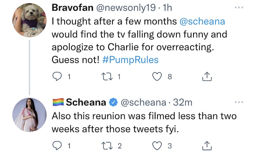Viewport: 257px width, 154px height.
Task: Like Bravofan's tweet with heart icon
Action: click(x=156, y=77)
